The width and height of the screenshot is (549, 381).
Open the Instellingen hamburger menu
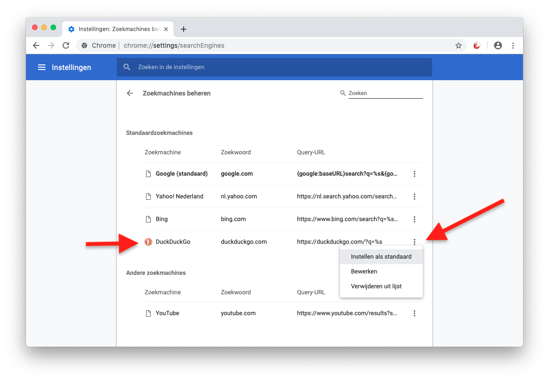[x=42, y=68]
